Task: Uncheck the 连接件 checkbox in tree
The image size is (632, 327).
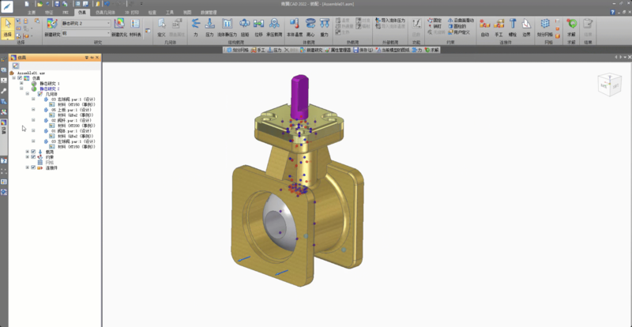Action: (x=33, y=168)
